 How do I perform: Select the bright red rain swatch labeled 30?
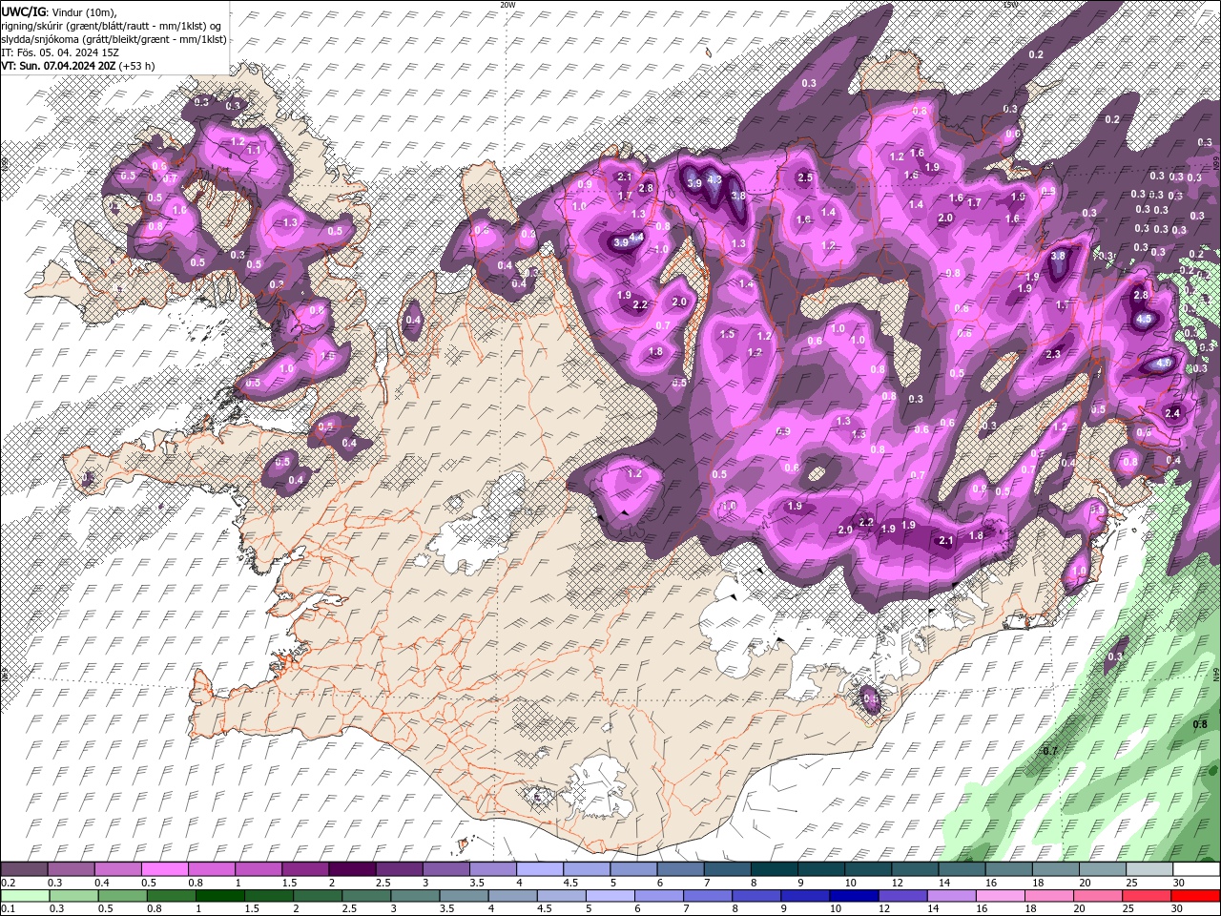[1196, 896]
